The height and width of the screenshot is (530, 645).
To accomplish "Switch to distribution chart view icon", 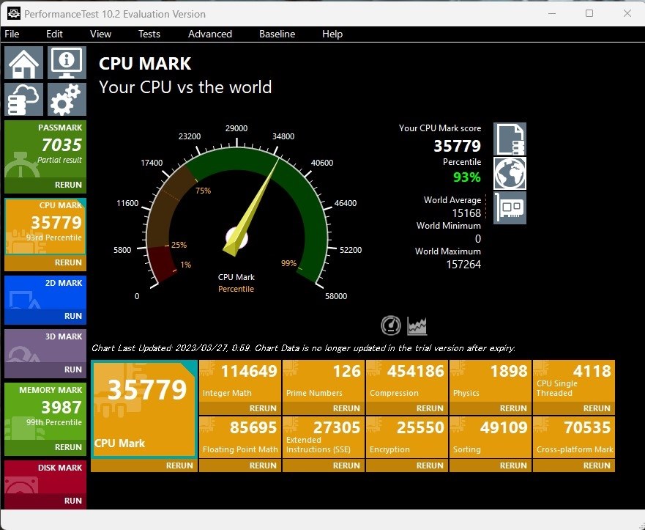I will tap(417, 325).
